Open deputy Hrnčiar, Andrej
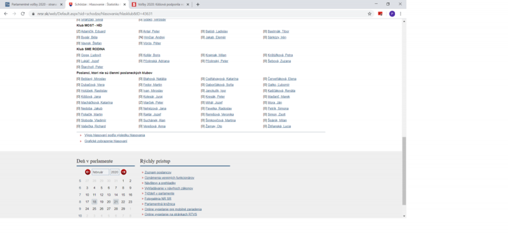Screen dimensions: 508x237 point(154,37)
